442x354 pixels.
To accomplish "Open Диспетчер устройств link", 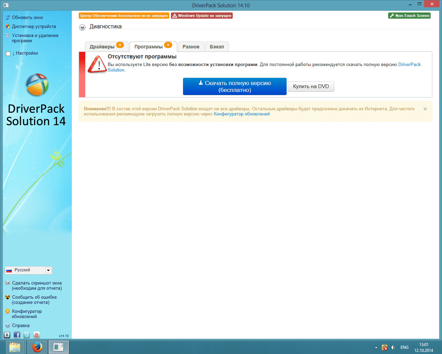I will (x=34, y=26).
